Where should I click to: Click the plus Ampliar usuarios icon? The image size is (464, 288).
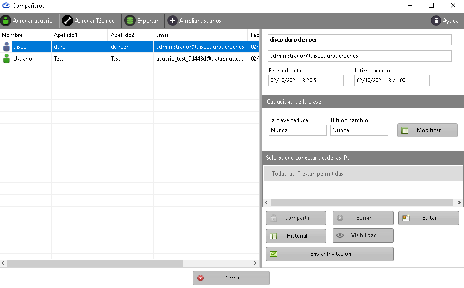click(173, 21)
